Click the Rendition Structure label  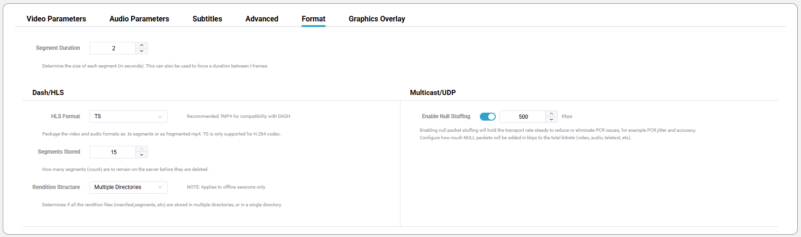pos(56,187)
